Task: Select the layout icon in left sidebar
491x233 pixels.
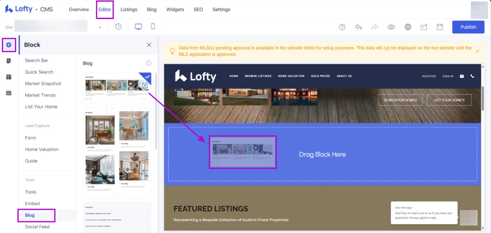Action: click(x=9, y=77)
